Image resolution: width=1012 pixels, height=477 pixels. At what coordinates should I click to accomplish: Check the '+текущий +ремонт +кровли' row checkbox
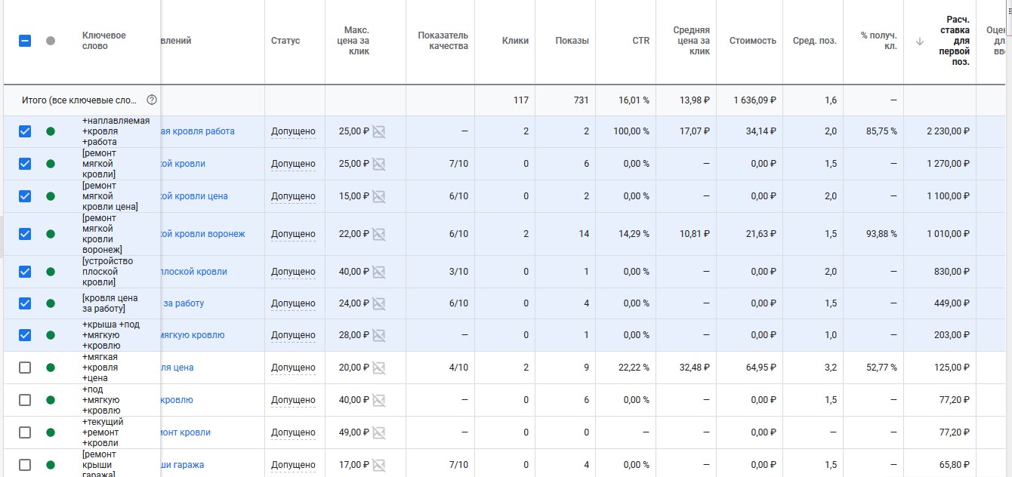(25, 432)
